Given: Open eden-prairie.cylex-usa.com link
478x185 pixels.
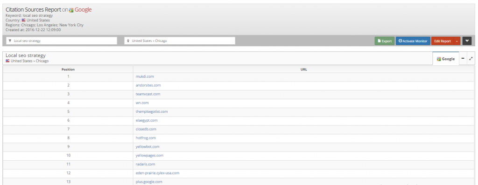Looking at the screenshot, I should (x=157, y=173).
